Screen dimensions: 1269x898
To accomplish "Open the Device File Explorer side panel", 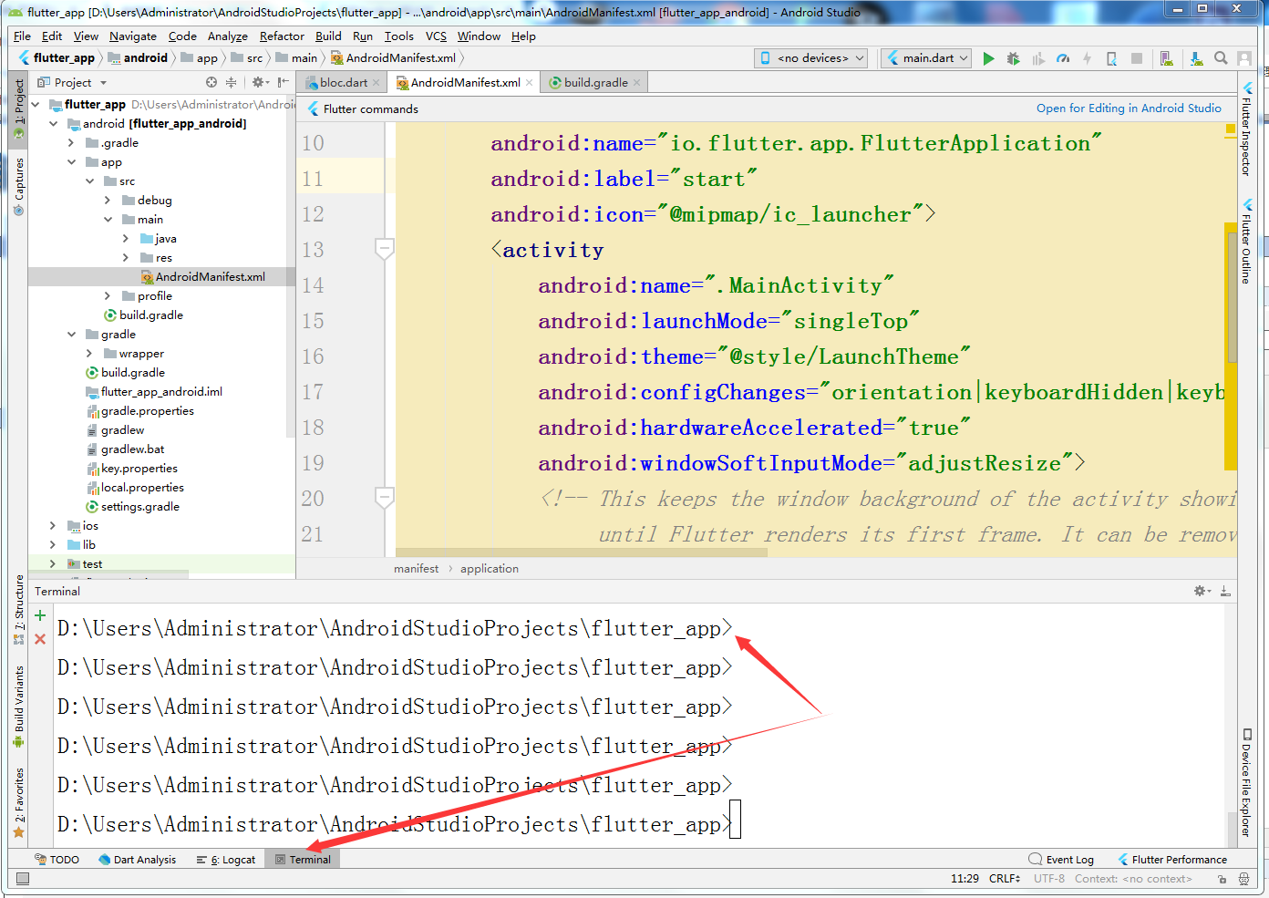I will [x=1246, y=783].
